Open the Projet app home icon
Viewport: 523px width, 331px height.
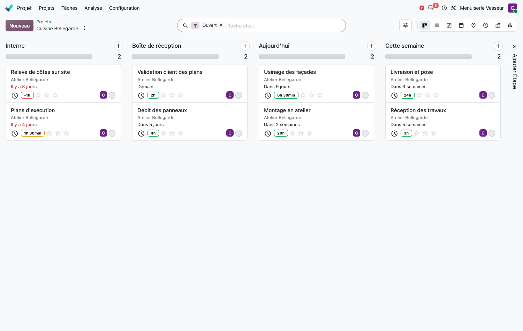click(x=9, y=8)
